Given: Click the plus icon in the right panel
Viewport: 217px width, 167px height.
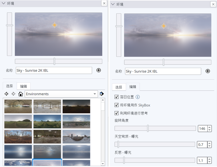Looking at the screenshot, I should pos(208,71).
